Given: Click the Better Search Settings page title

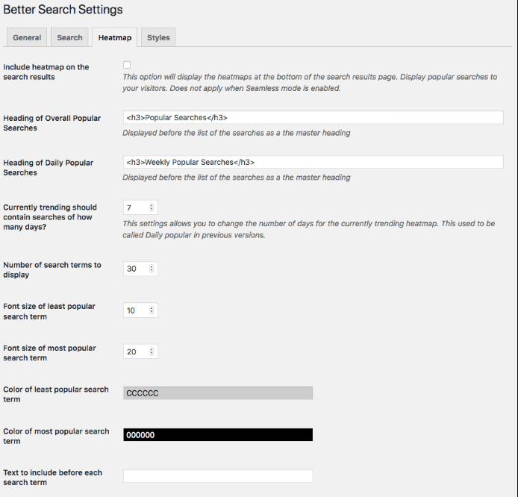Looking at the screenshot, I should pyautogui.click(x=62, y=10).
